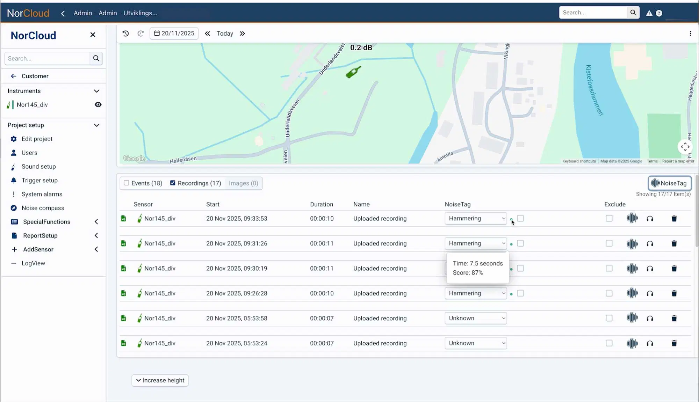Toggle fullscreen map control icon
The width and height of the screenshot is (699, 402).
click(685, 147)
